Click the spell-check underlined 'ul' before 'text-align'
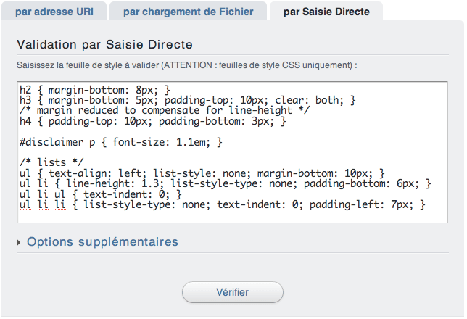 coord(25,173)
